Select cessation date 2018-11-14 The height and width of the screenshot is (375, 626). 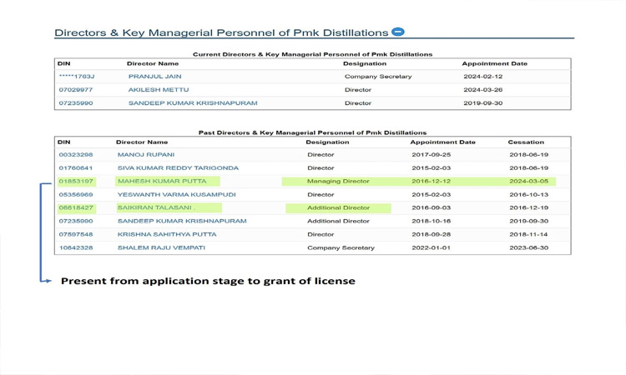point(529,234)
